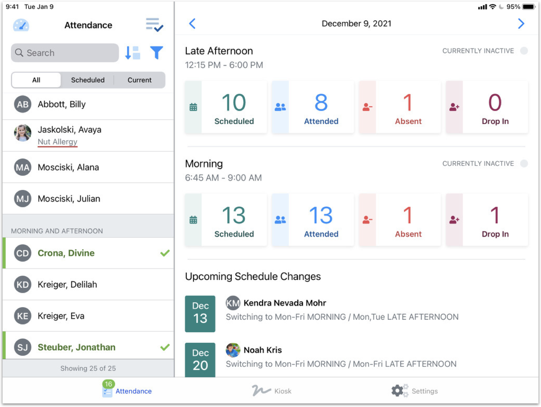Switch to Current segment
The width and height of the screenshot is (541, 407).
(139, 80)
